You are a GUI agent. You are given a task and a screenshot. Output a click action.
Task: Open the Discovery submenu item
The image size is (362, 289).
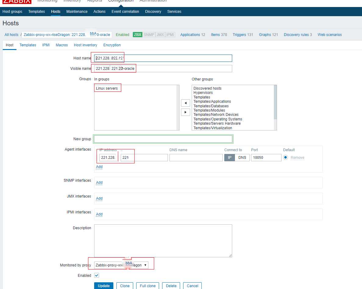[x=153, y=12]
